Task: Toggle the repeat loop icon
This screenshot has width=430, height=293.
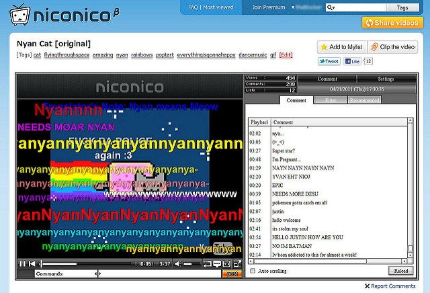Action: pos(208,264)
